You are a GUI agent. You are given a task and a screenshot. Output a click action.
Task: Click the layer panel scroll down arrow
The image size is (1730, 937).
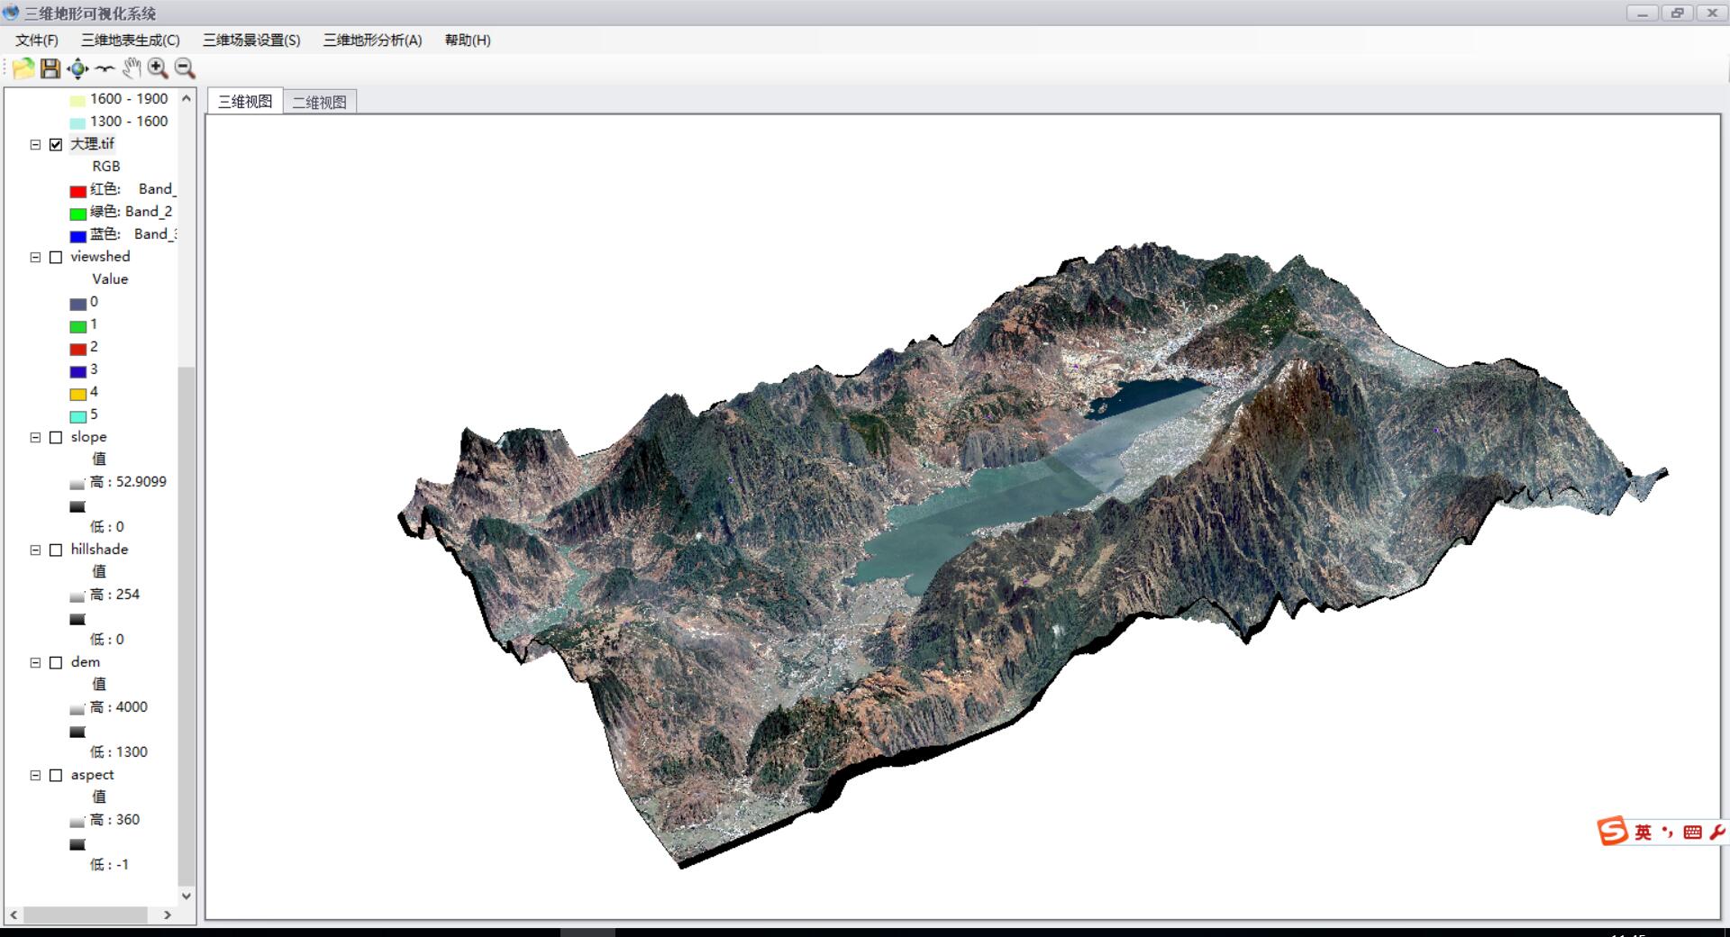point(187,896)
